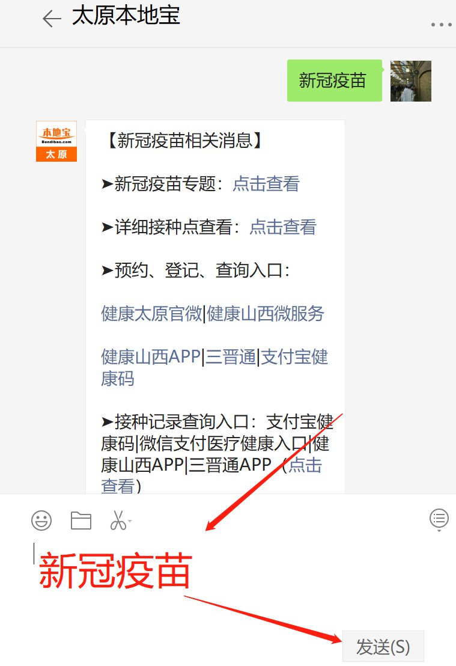Open the chat history bubble icon
This screenshot has height=666, width=456.
click(439, 519)
